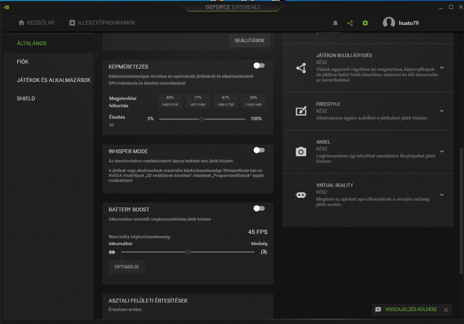The image size is (464, 324).
Task: Click the green share icon in header
Action: point(350,23)
